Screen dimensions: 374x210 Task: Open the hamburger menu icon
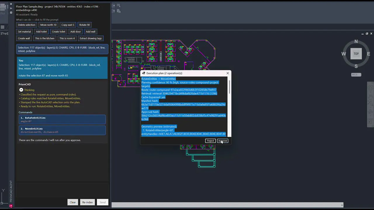point(2,27)
